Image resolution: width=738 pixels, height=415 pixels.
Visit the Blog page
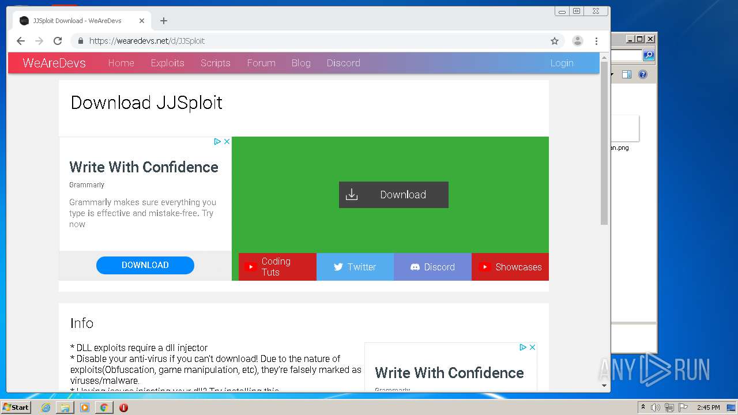[x=301, y=63]
